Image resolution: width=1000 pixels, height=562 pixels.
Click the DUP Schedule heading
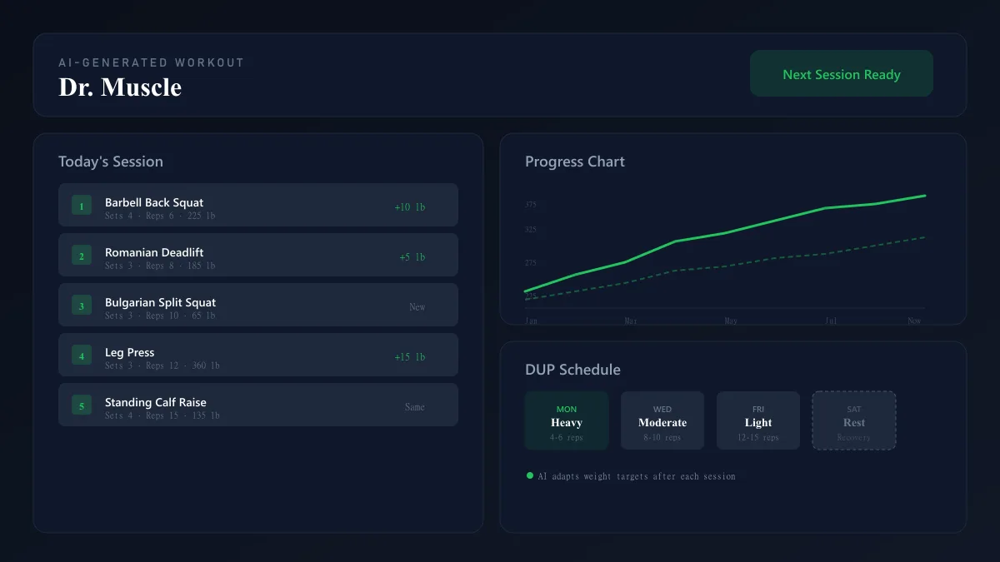[572, 370]
